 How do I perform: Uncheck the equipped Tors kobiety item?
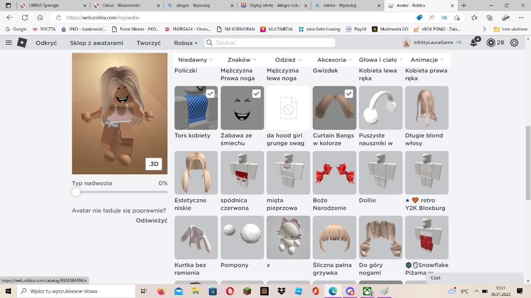pos(210,94)
